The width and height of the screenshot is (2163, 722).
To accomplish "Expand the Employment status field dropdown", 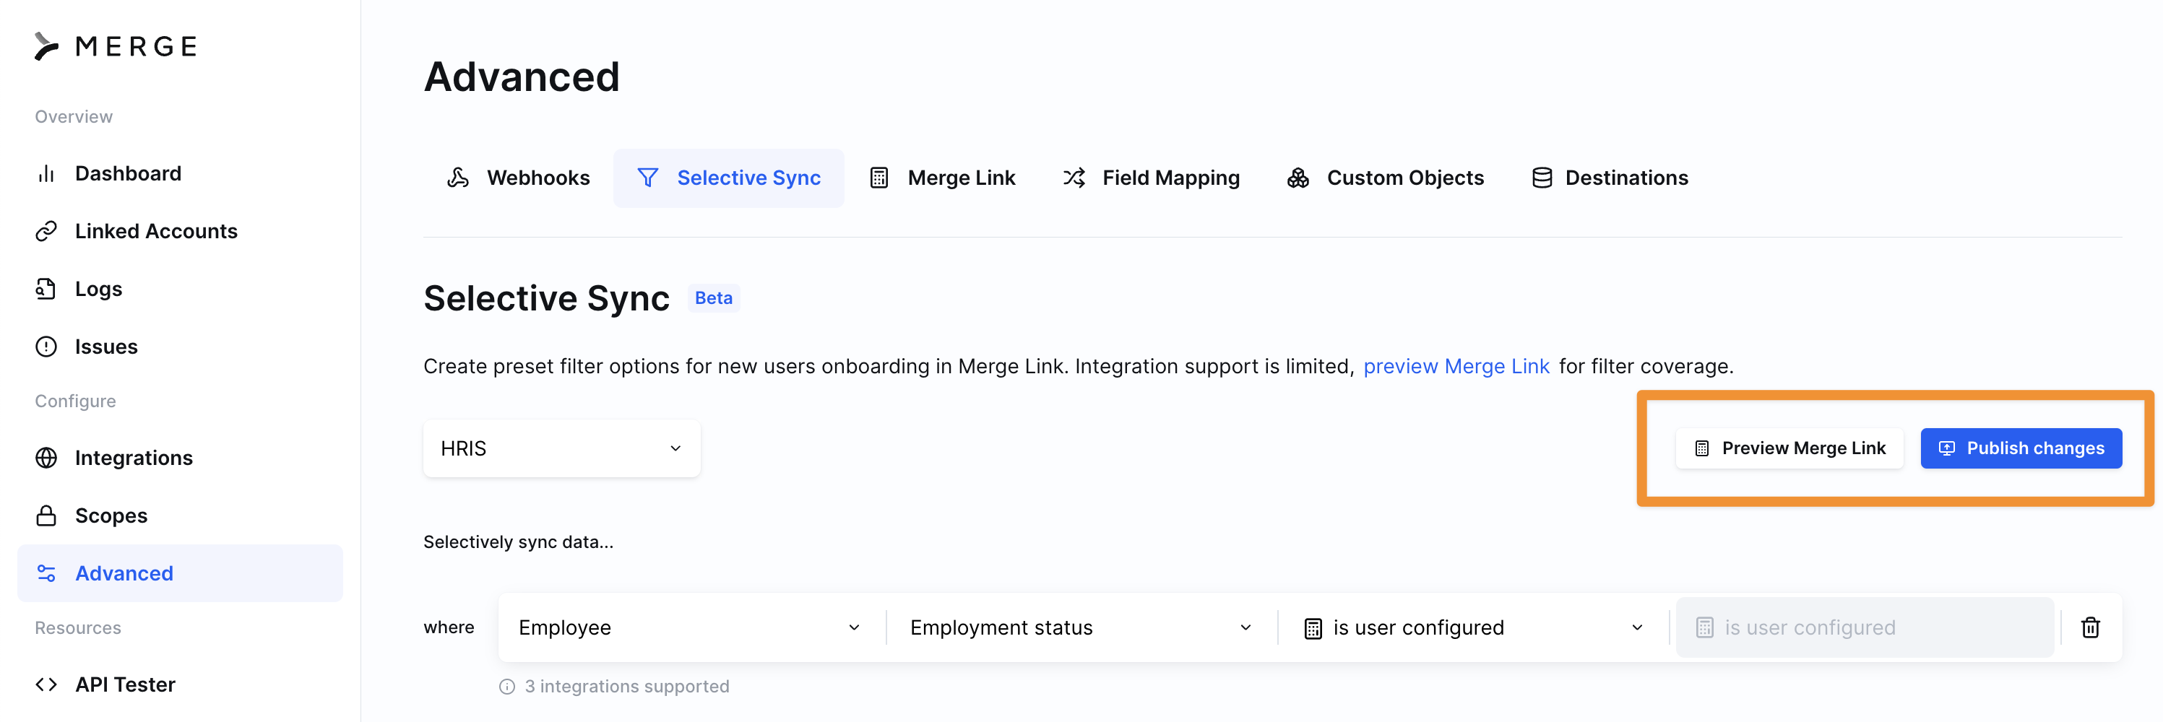I will tap(1081, 627).
